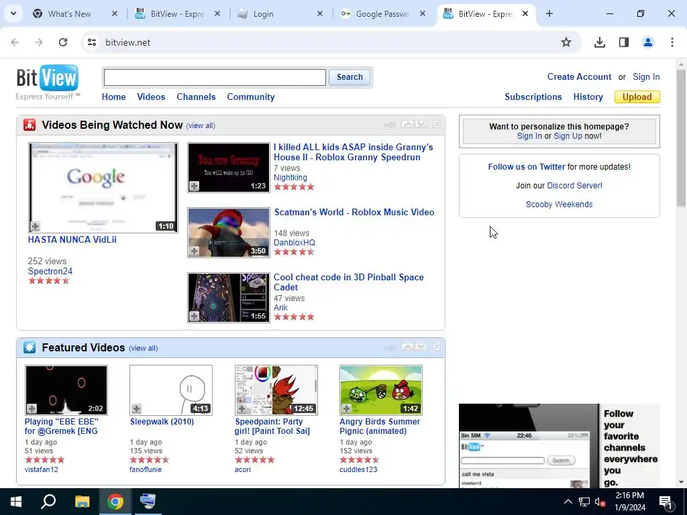
Task: Open the HASTA NUNCA VidLii Google thumbnail
Action: coord(103,188)
